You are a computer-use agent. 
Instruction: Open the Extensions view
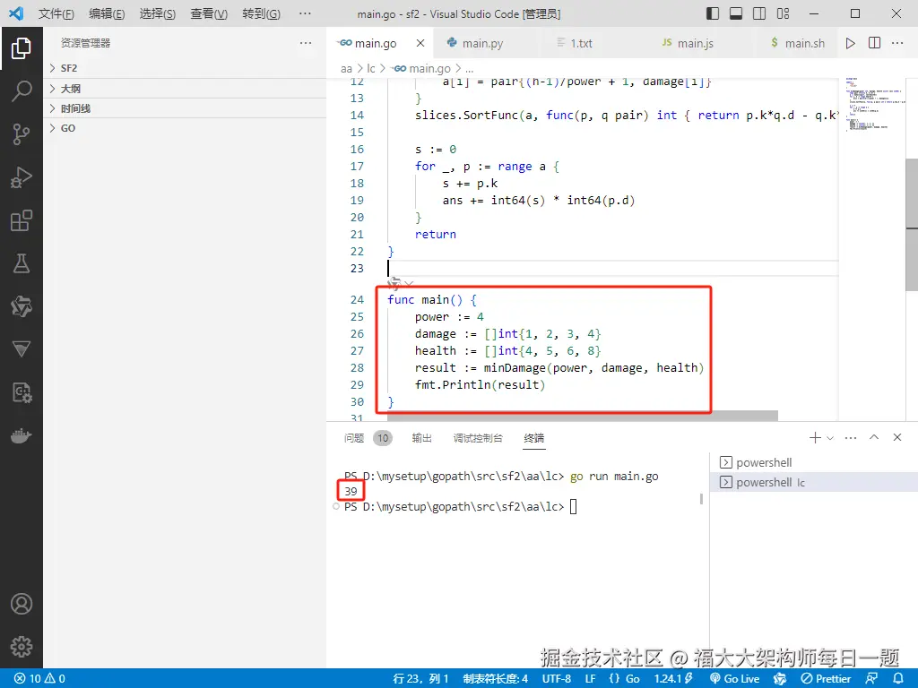point(22,220)
